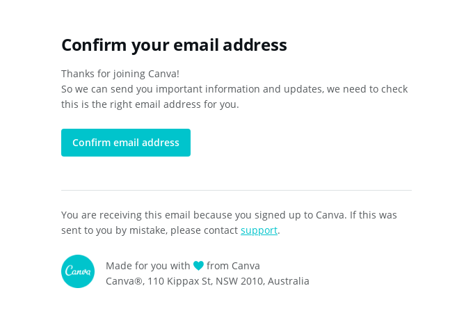Click the 'Made for you with' text
473x334 pixels.
coord(147,266)
